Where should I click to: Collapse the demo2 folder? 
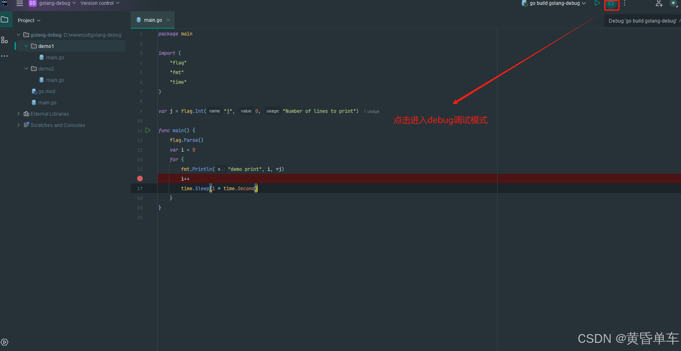coord(26,69)
